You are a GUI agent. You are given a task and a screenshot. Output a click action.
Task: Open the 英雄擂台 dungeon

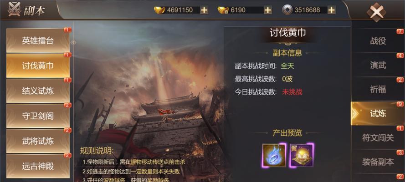(x=38, y=41)
